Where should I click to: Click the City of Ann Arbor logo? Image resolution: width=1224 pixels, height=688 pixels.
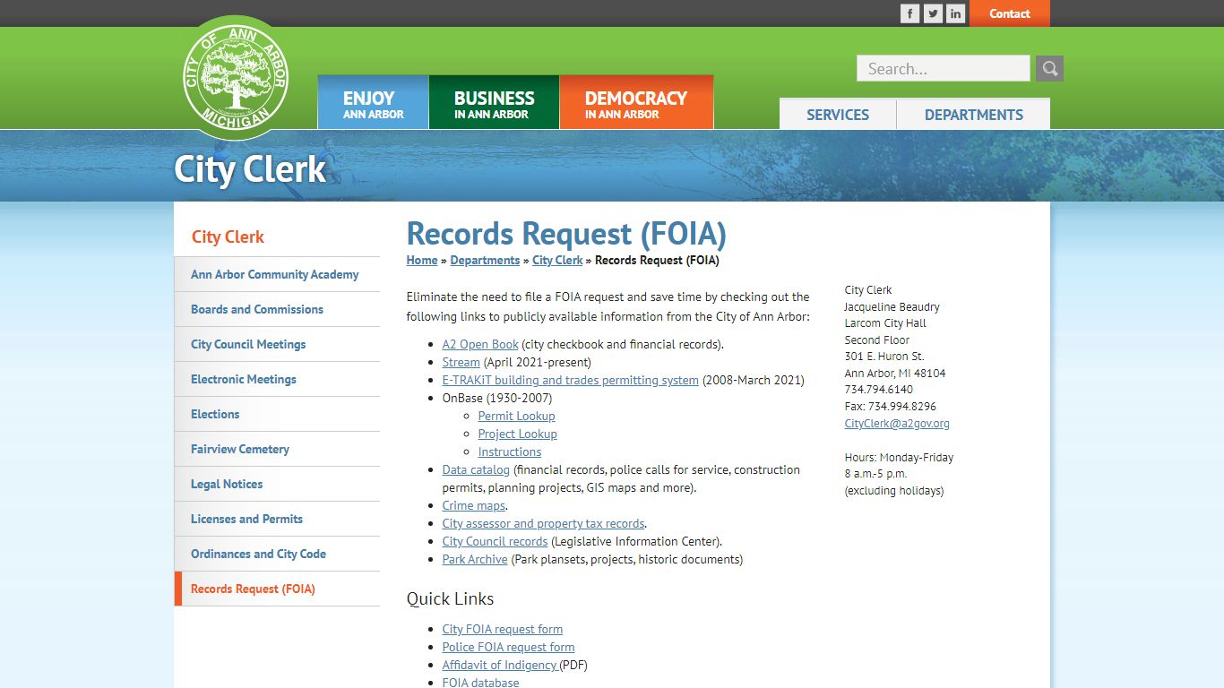[236, 77]
